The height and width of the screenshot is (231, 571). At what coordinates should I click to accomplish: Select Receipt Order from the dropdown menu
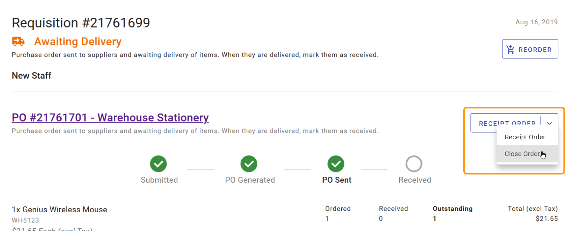point(525,137)
